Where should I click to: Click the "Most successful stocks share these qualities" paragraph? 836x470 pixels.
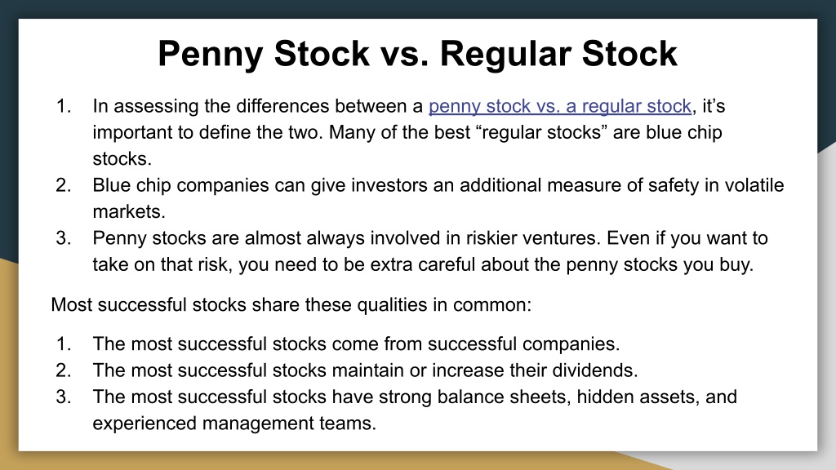point(291,305)
